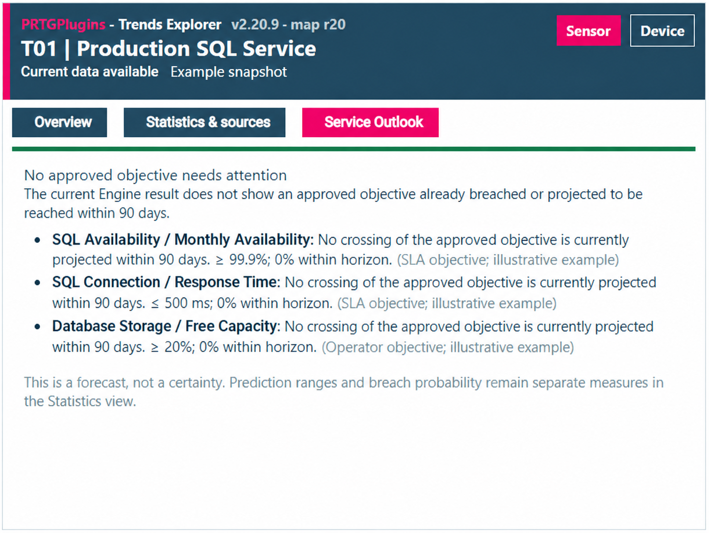Click the 'Example snapshot' label
This screenshot has width=709, height=533.
click(x=228, y=72)
